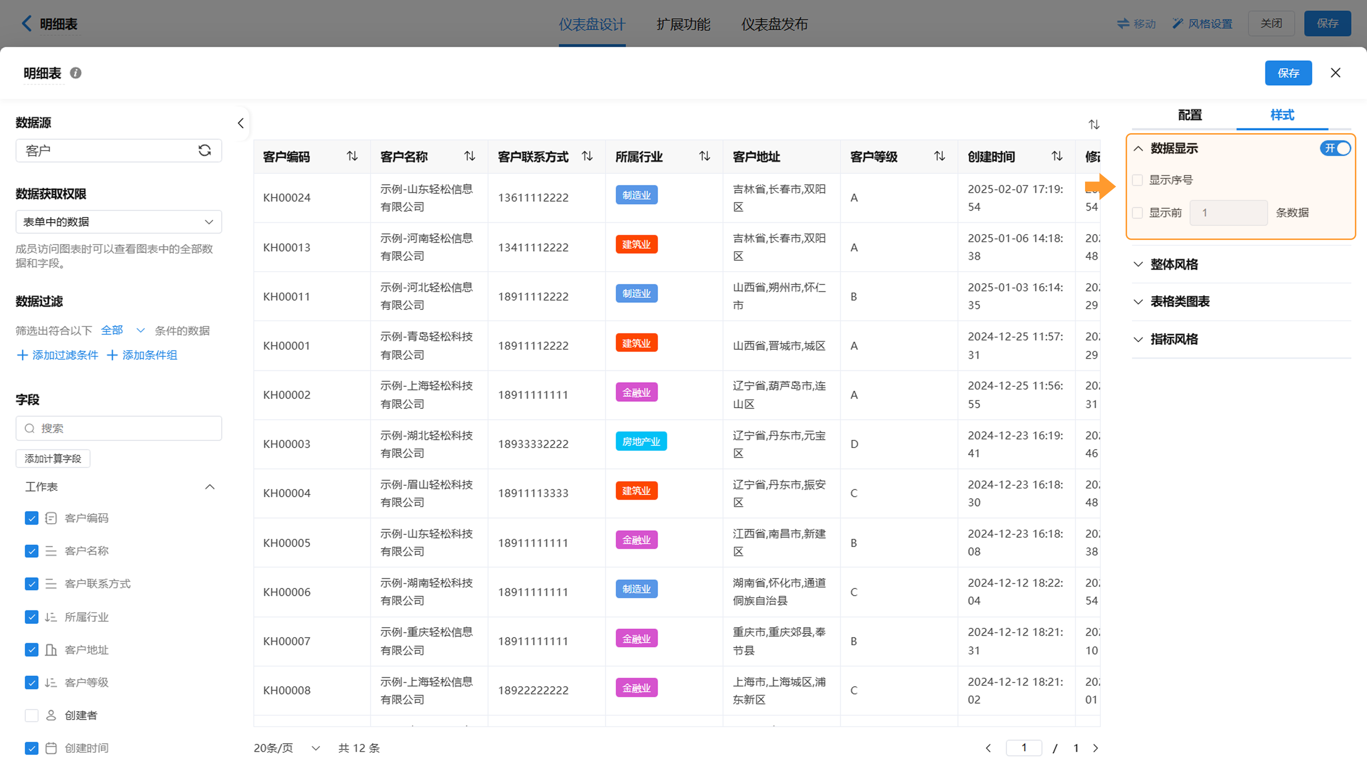Image resolution: width=1367 pixels, height=769 pixels.
Task: Click the back arrow beside 明细表 title
Action: pos(26,23)
